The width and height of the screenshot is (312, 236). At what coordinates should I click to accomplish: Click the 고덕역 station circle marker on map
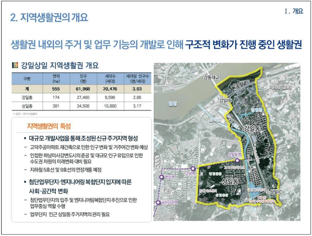[193, 169]
